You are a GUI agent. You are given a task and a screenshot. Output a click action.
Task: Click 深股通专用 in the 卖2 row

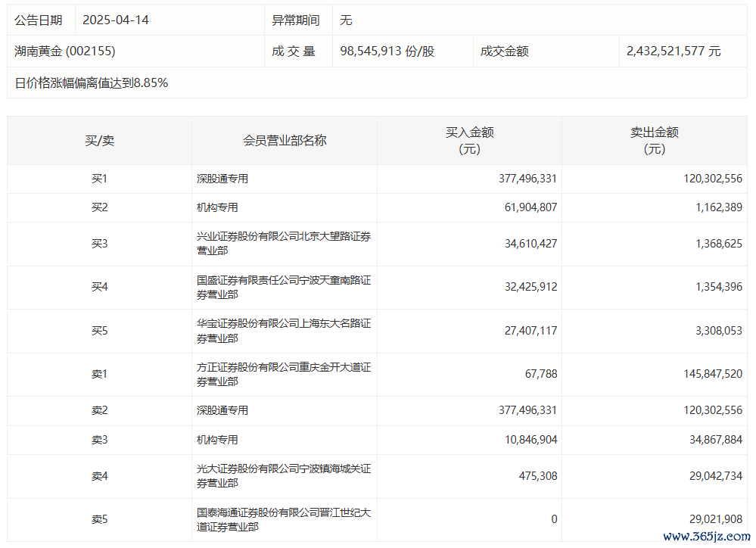tap(222, 410)
